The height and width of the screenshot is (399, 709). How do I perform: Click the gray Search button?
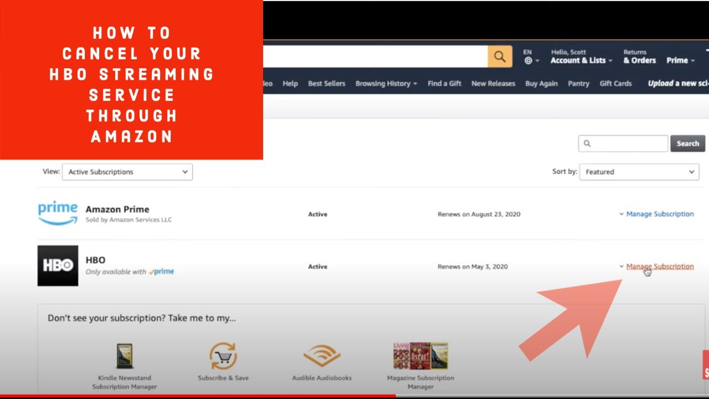[687, 144]
